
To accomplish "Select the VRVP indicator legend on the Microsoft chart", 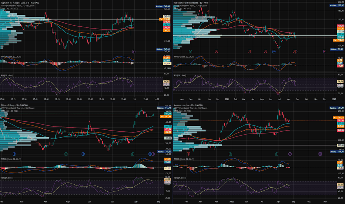I will point(18,108).
